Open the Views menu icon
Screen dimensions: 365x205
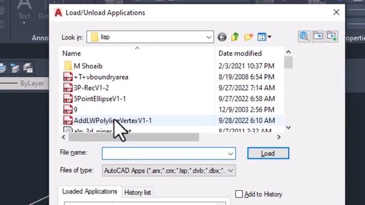click(264, 37)
